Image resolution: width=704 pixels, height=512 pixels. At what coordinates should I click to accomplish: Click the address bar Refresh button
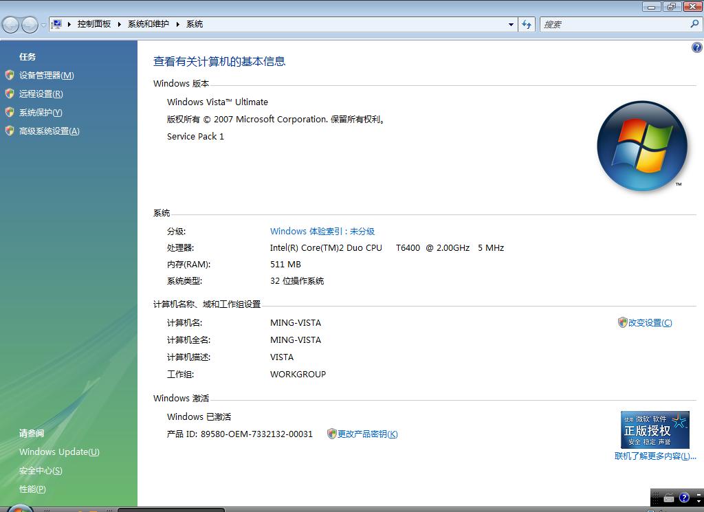click(x=527, y=25)
